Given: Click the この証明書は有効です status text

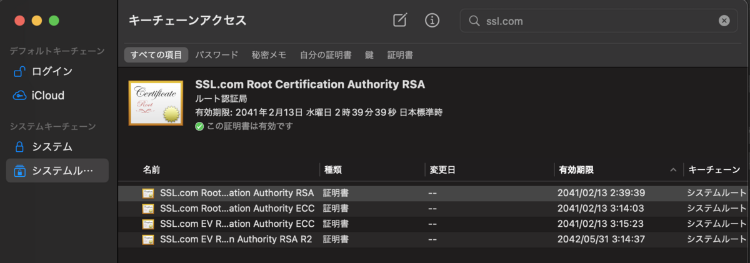Looking at the screenshot, I should pyautogui.click(x=250, y=126).
